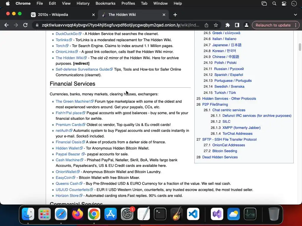
Task: Bookmark this page with the star icon
Action: [216, 25]
